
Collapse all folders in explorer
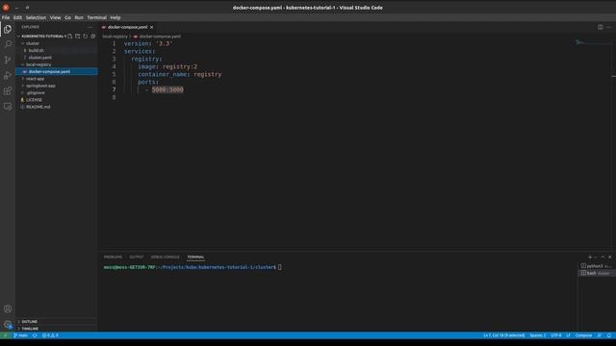pyautogui.click(x=93, y=37)
